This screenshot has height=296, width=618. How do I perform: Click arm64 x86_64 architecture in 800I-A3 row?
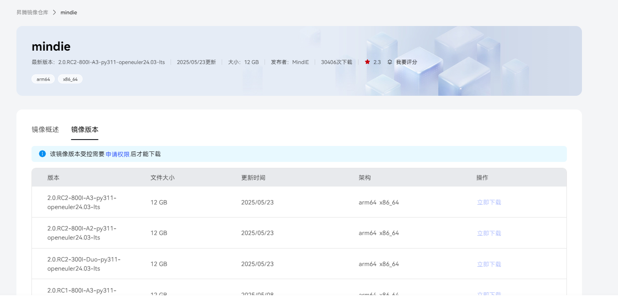click(x=379, y=202)
